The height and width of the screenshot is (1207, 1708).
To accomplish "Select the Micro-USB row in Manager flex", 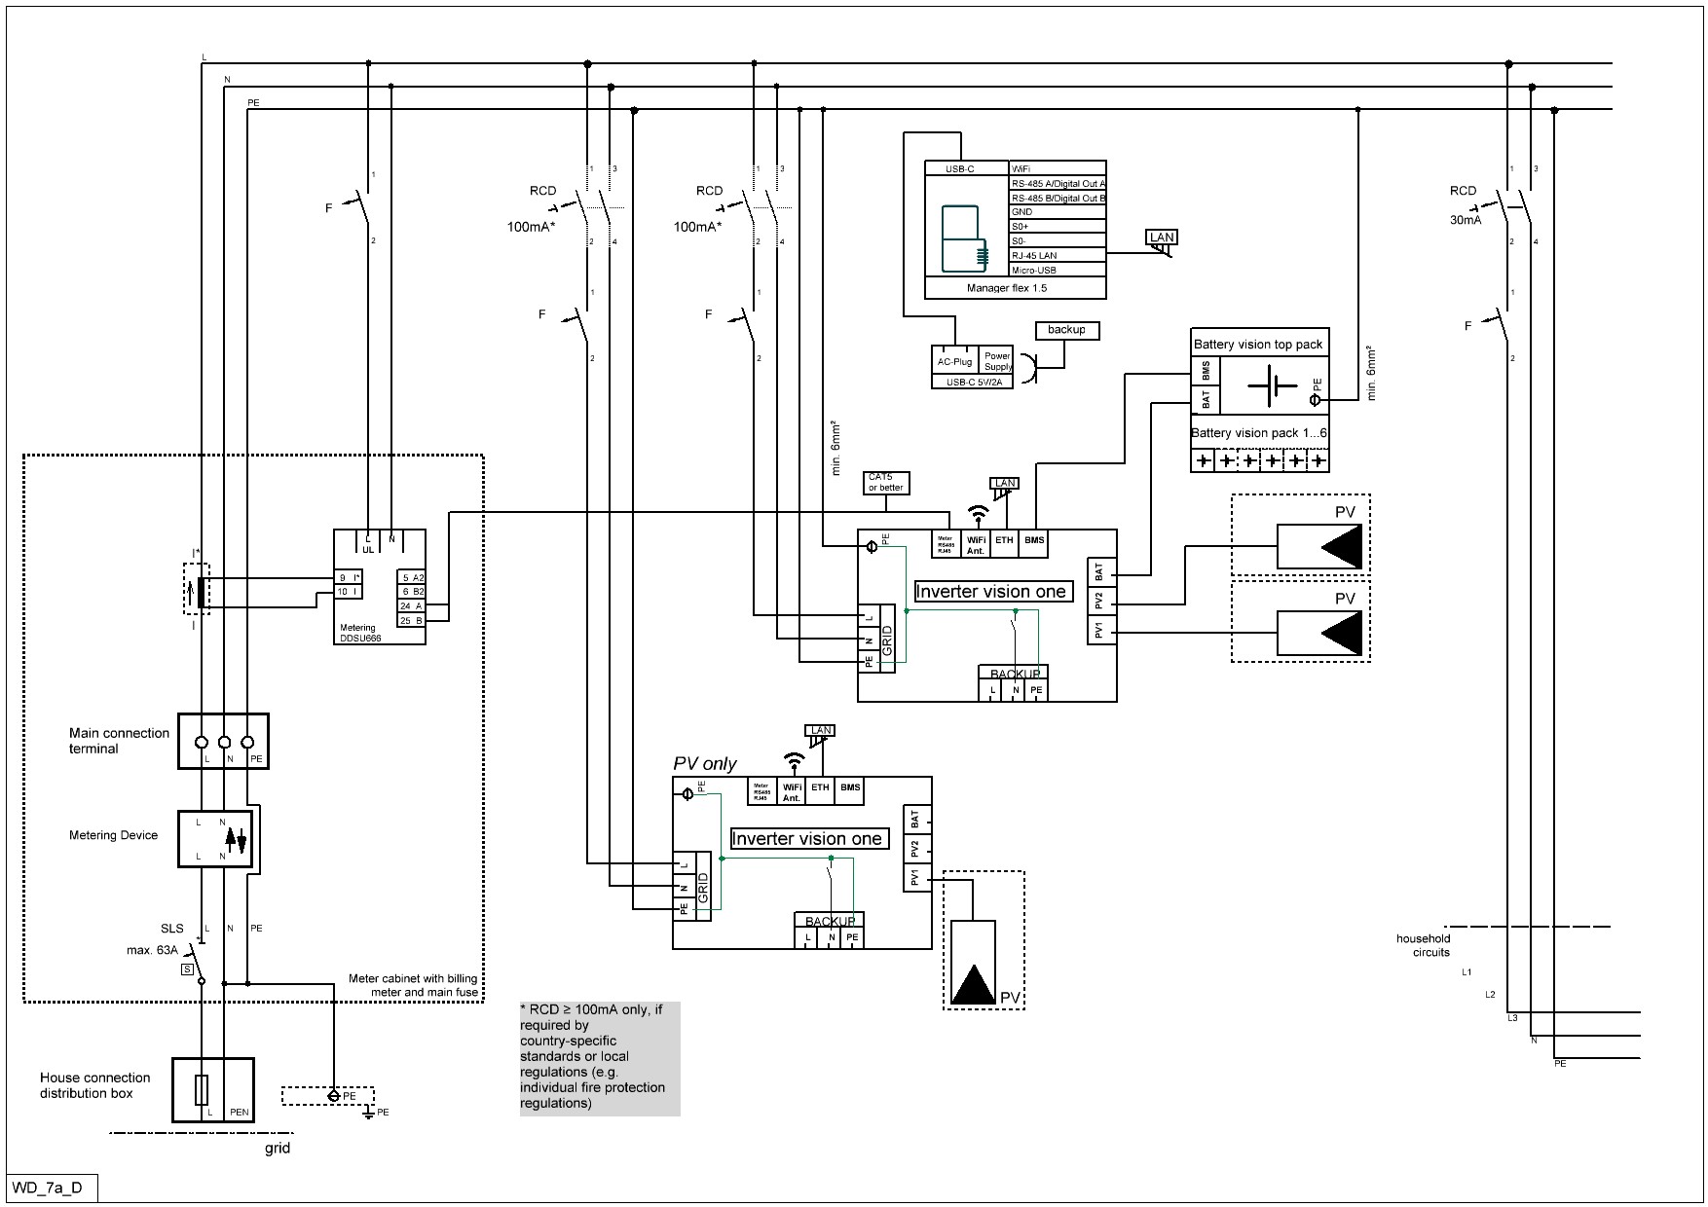I will (1058, 270).
